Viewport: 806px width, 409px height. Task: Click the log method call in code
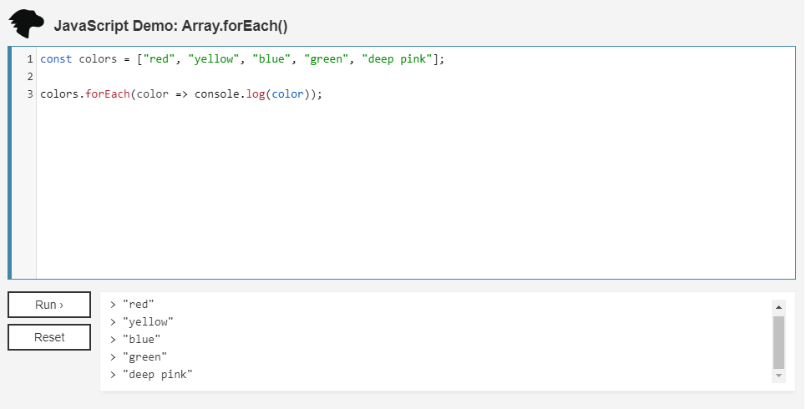coord(256,94)
